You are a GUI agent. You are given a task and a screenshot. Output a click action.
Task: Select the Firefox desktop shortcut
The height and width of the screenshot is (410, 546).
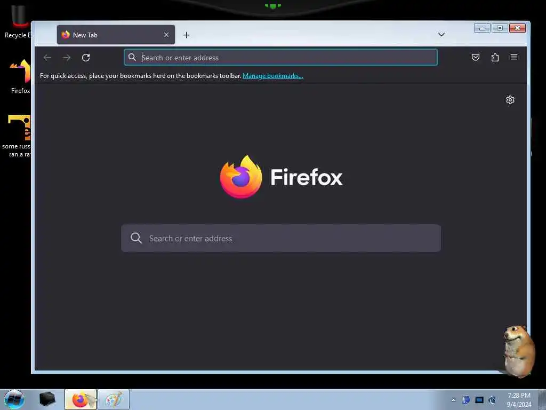[x=20, y=77]
